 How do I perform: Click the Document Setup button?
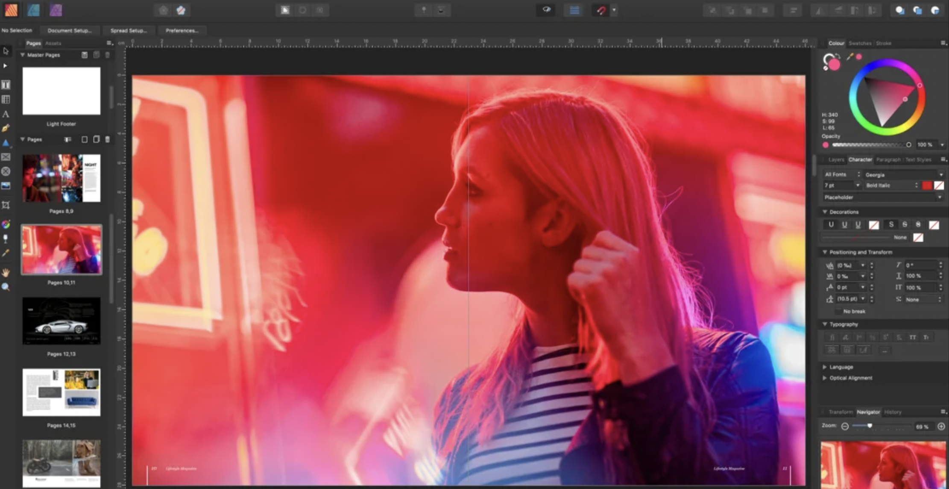[69, 30]
